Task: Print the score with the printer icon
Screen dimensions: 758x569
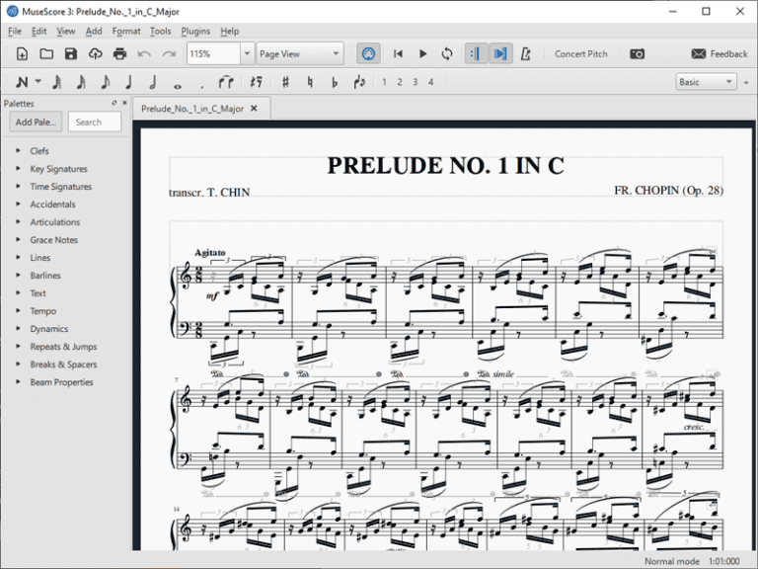Action: [119, 53]
